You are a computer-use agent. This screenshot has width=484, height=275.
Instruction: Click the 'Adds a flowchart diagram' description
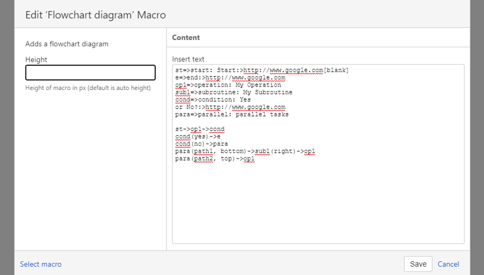(67, 44)
